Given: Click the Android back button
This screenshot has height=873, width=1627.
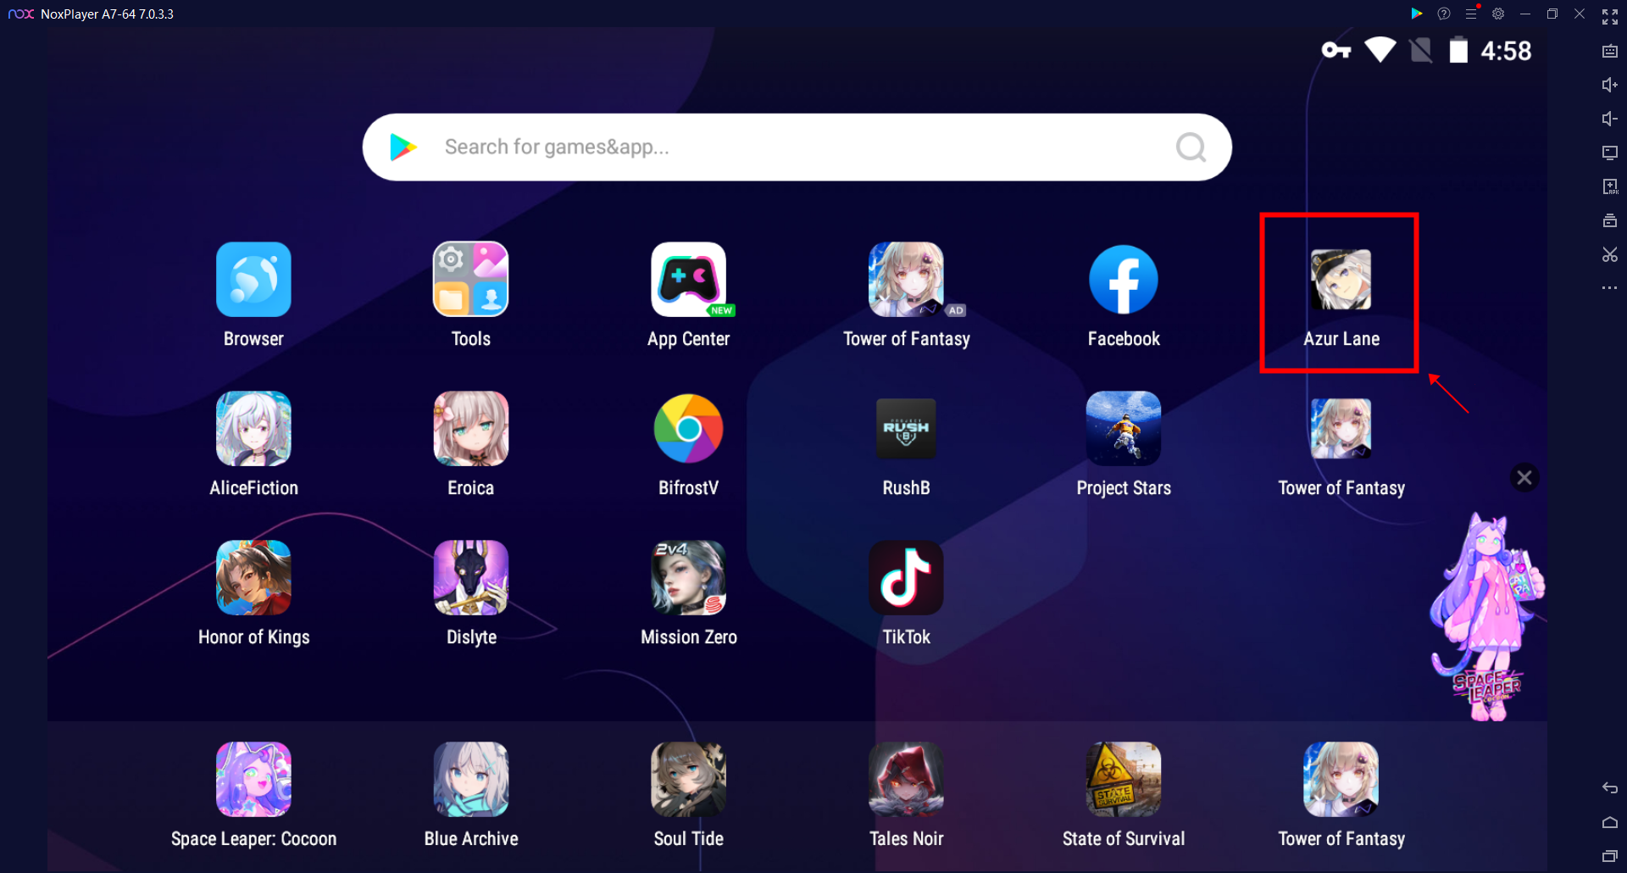Looking at the screenshot, I should click(x=1610, y=788).
